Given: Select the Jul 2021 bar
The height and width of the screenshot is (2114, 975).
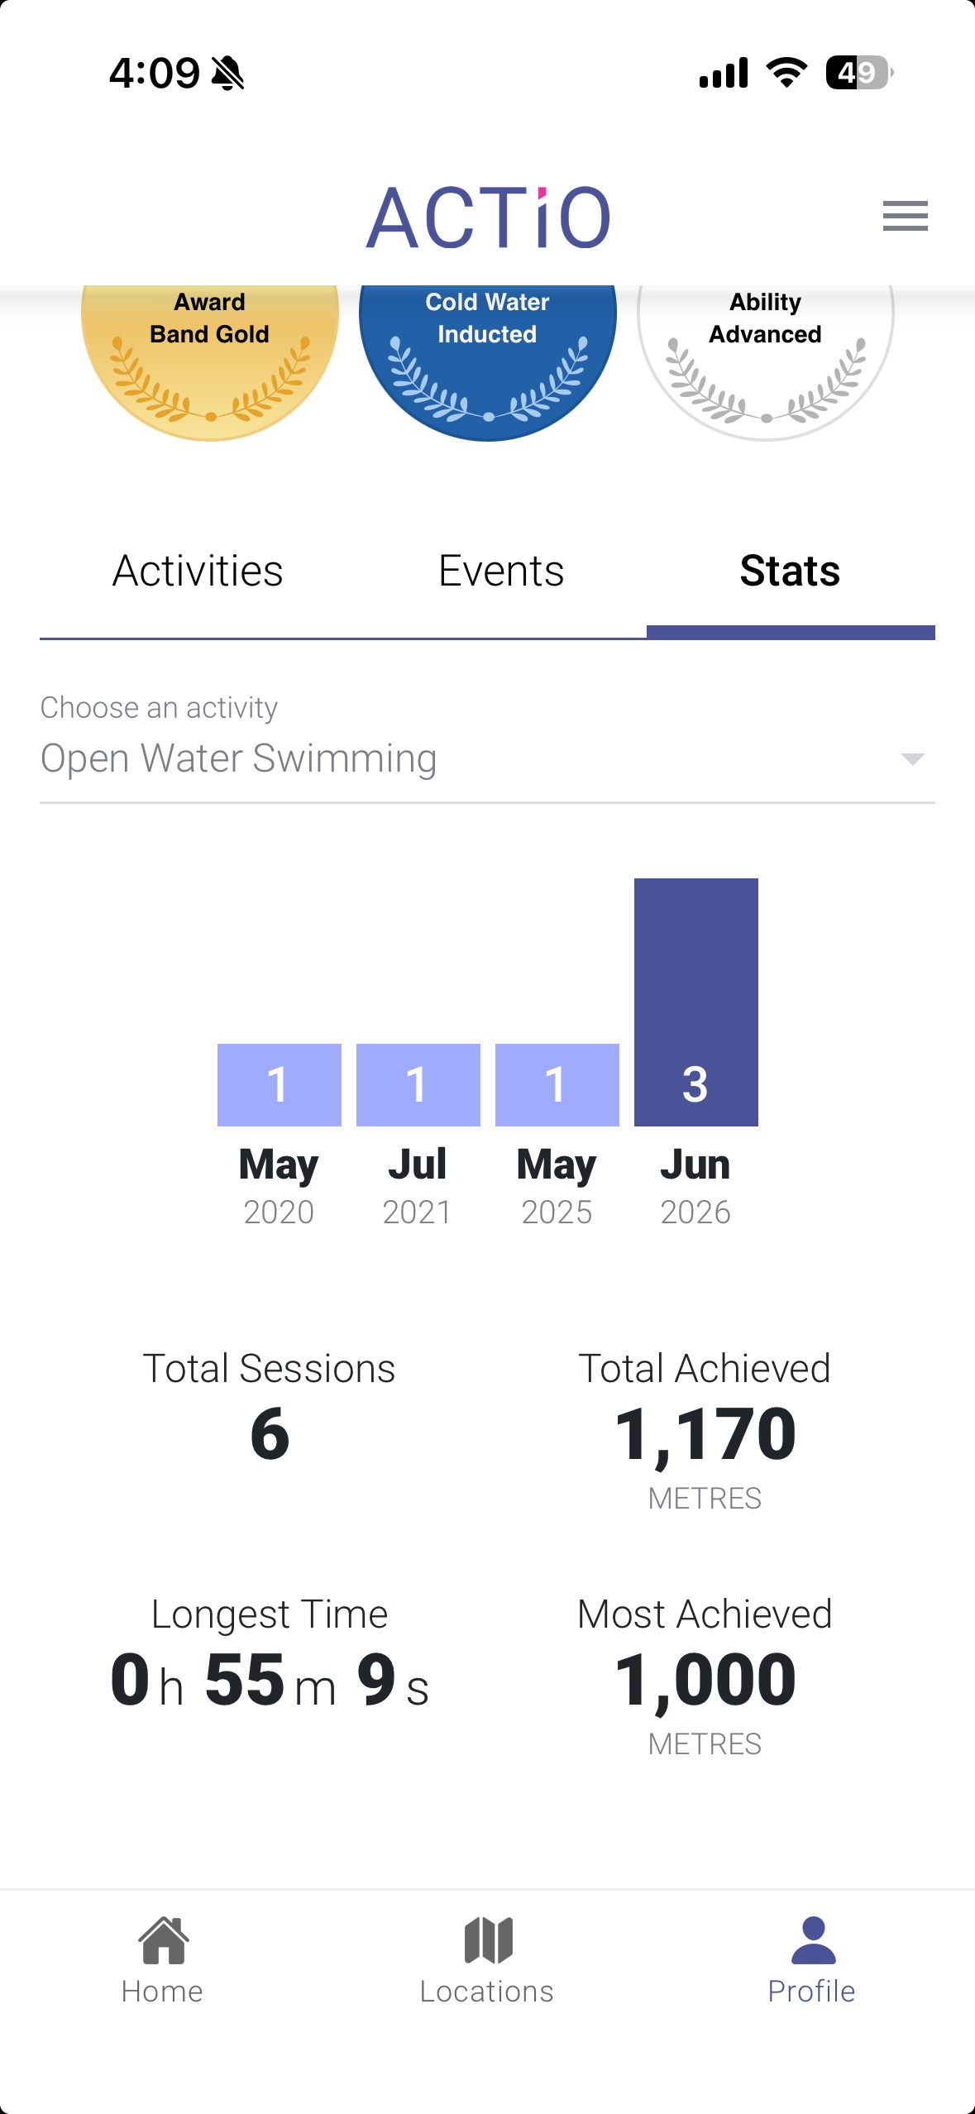Looking at the screenshot, I should (418, 1084).
